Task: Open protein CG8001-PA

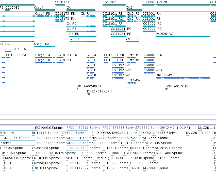Action: pyautogui.click(x=149, y=58)
